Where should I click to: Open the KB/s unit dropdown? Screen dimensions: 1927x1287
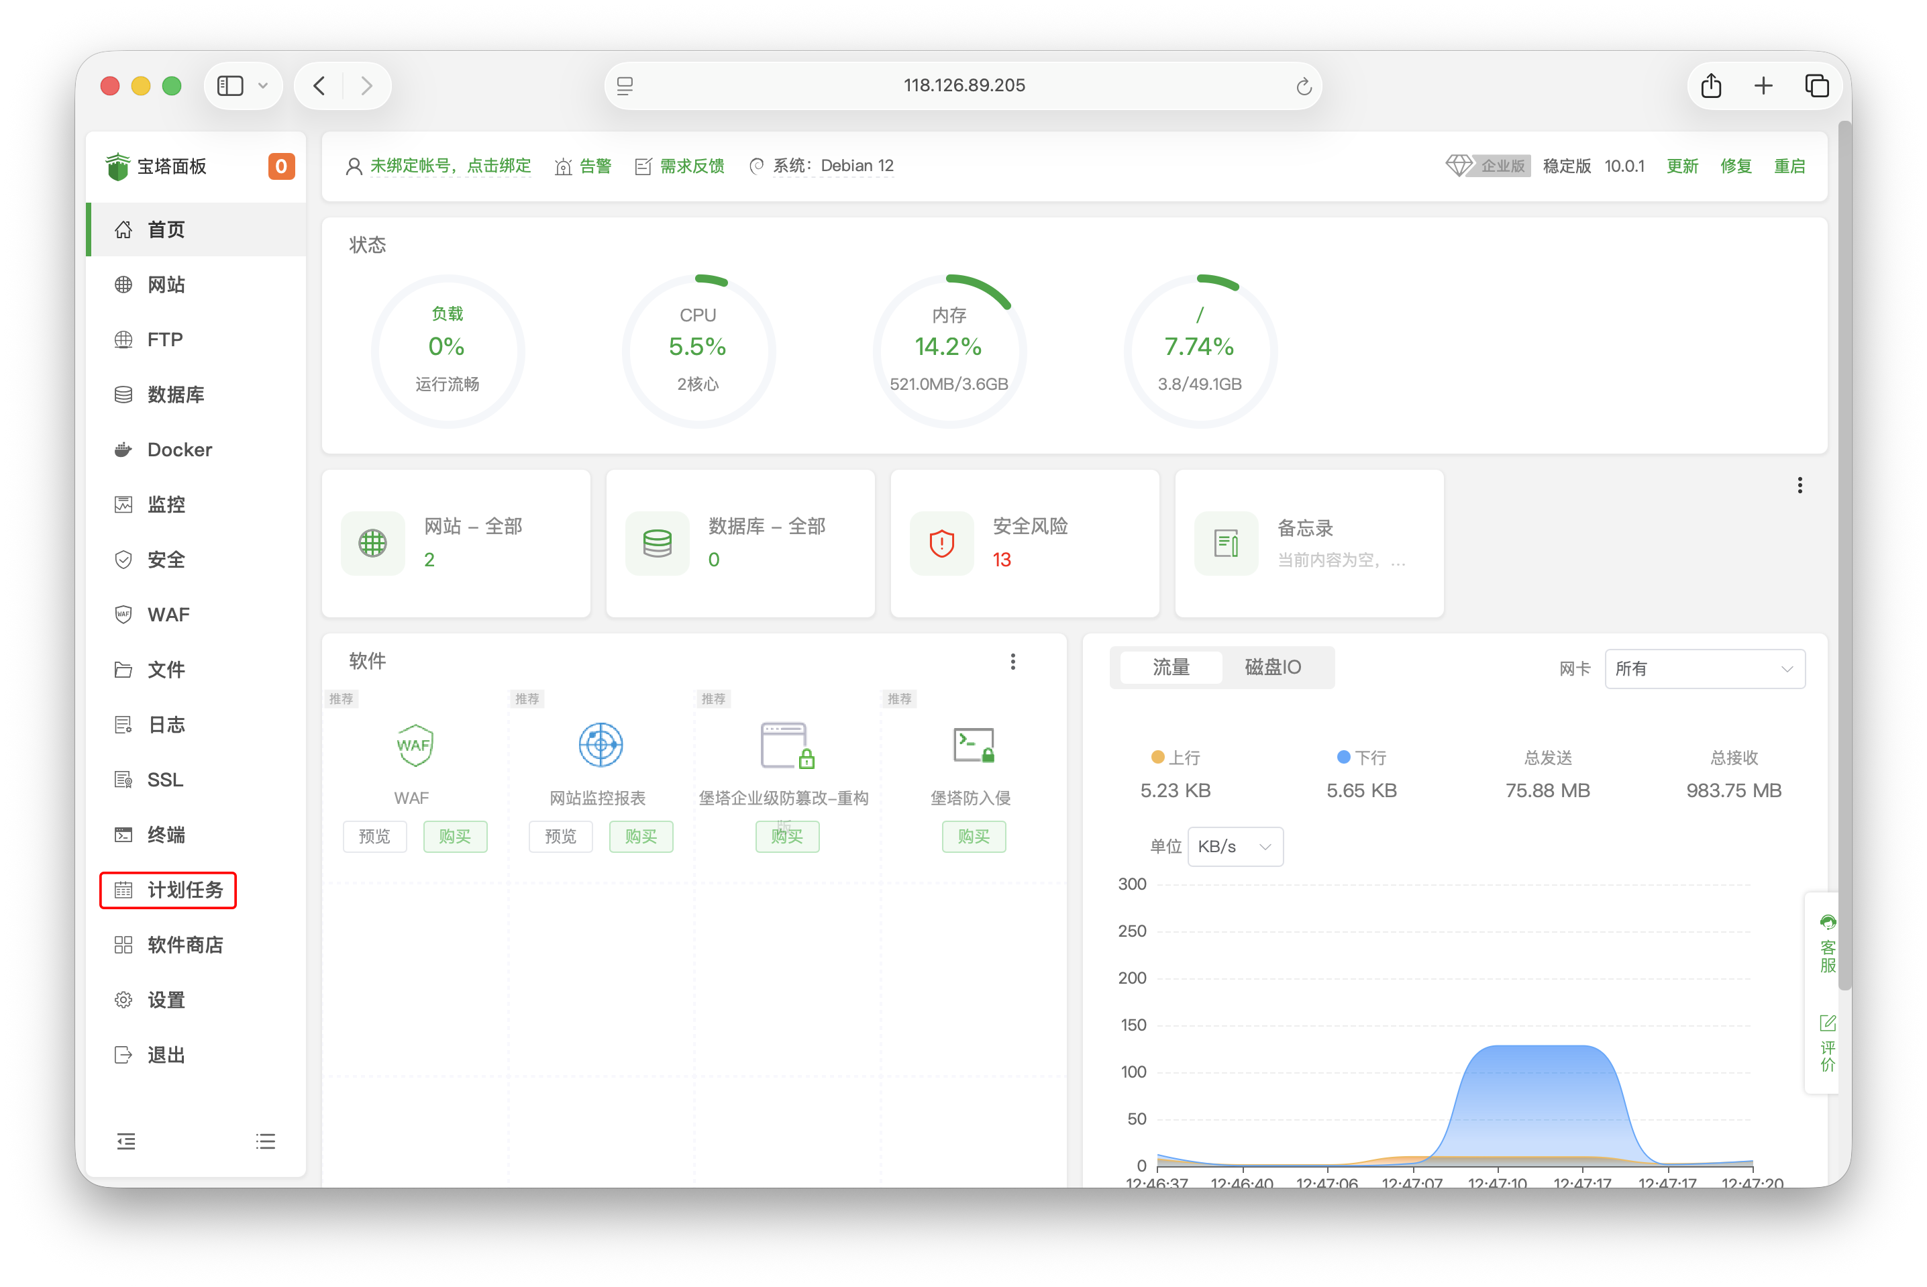point(1235,846)
